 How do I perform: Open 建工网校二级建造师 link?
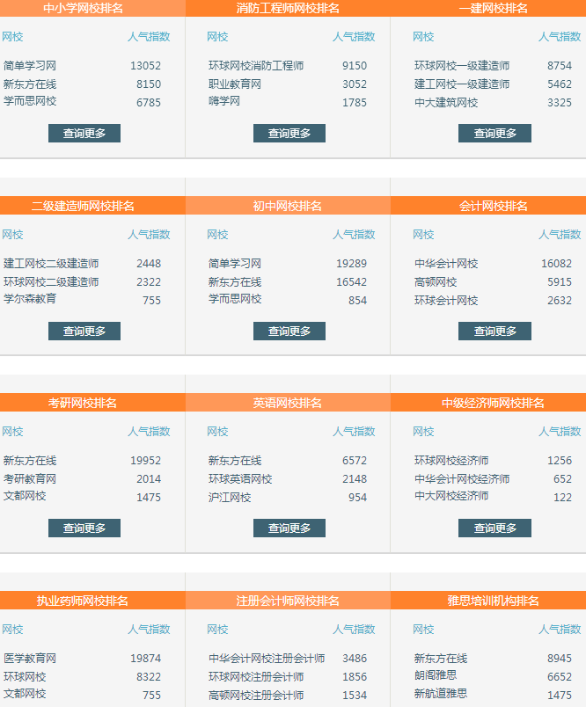click(51, 264)
